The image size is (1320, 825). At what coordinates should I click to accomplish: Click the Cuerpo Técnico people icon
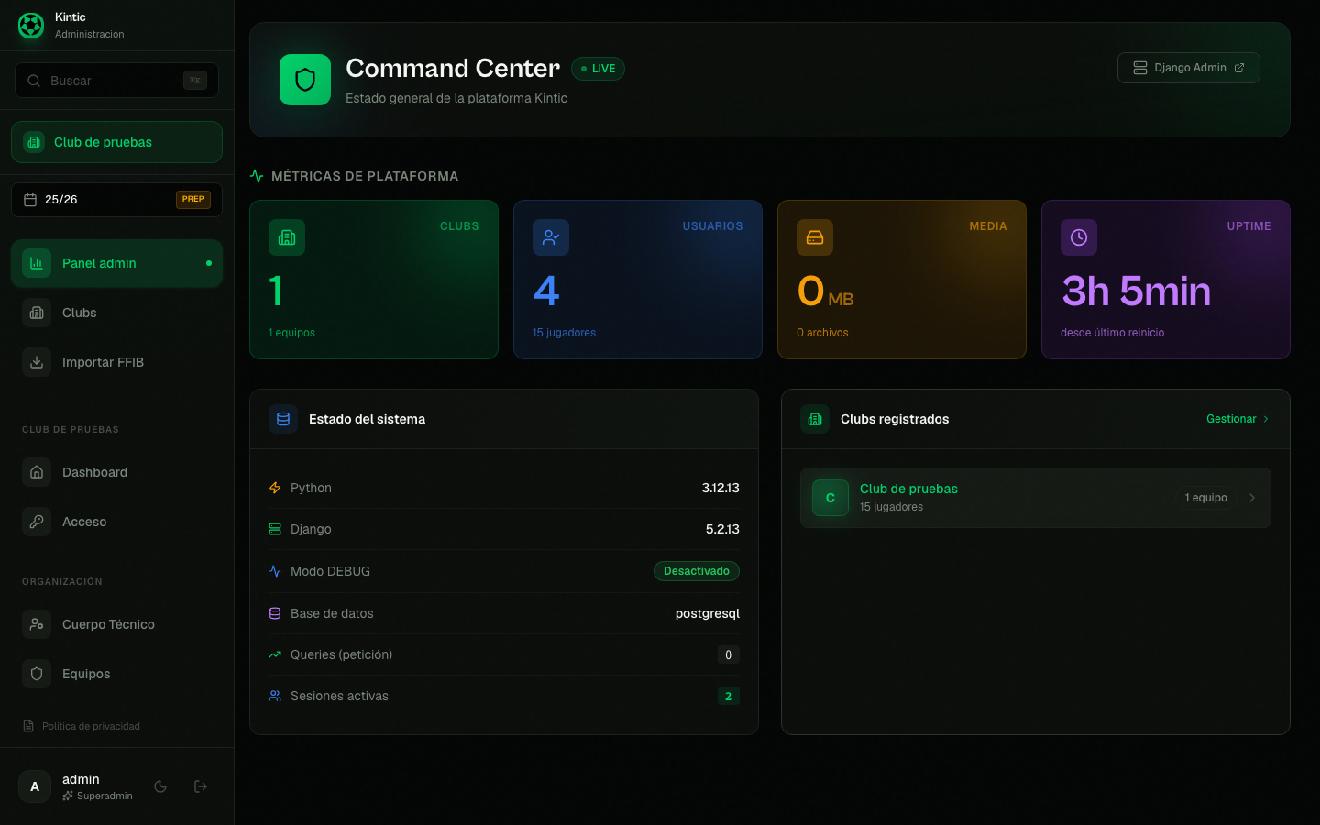point(37,624)
